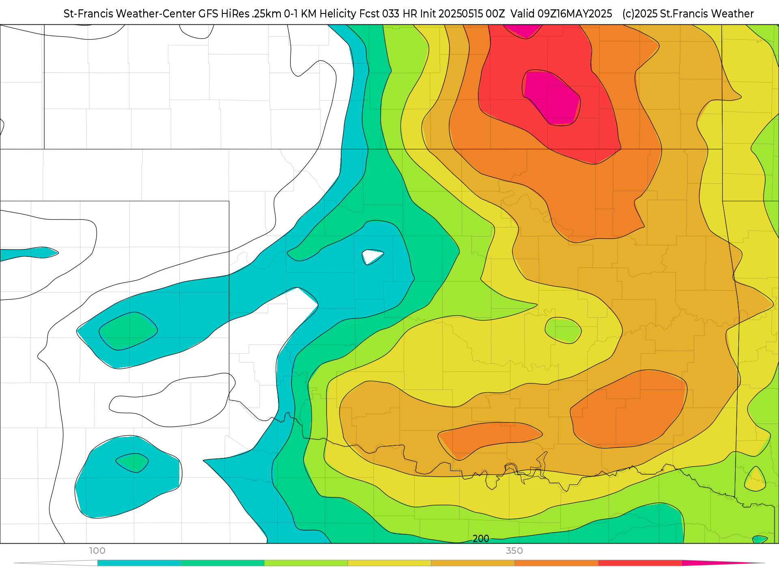Click the golden-amber color bar segment
The height and width of the screenshot is (568, 779).
pos(473,563)
